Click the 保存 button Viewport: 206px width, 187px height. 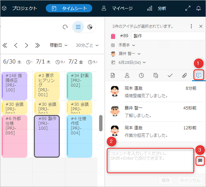(x=166, y=181)
